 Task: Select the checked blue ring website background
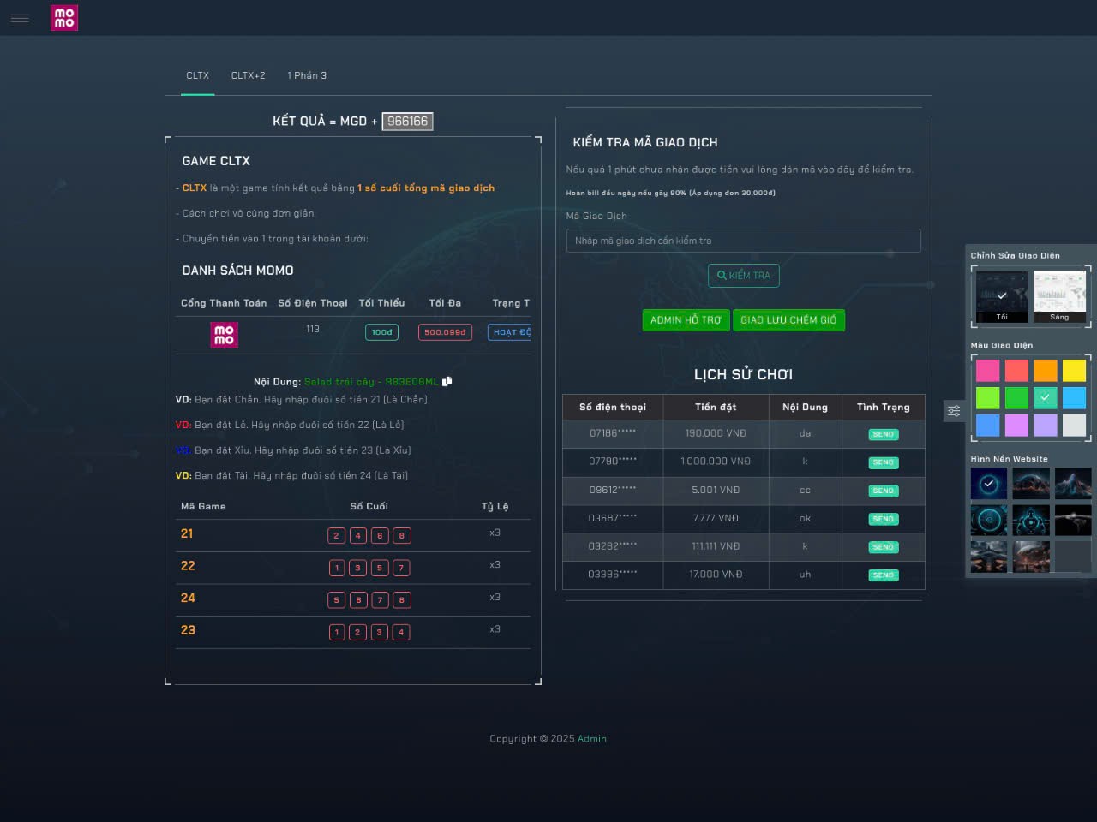[x=989, y=484]
